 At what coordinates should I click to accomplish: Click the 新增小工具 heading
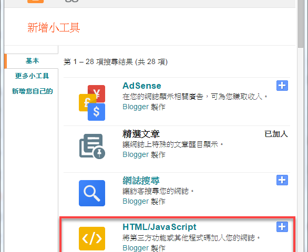click(54, 27)
